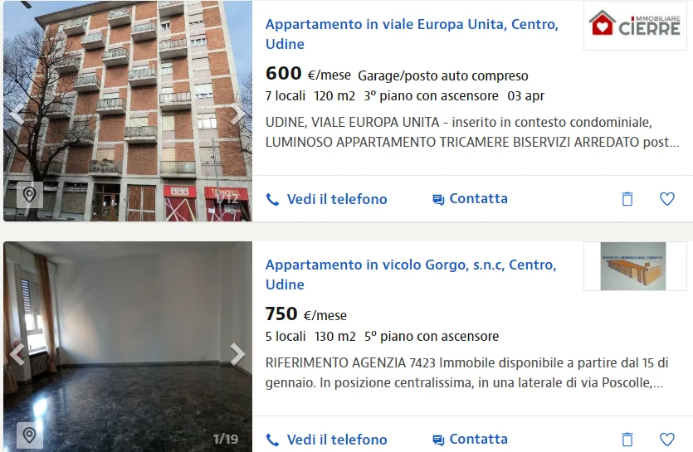
Task: Favorite the 600 €/mese apartment with heart
Action: click(x=667, y=199)
